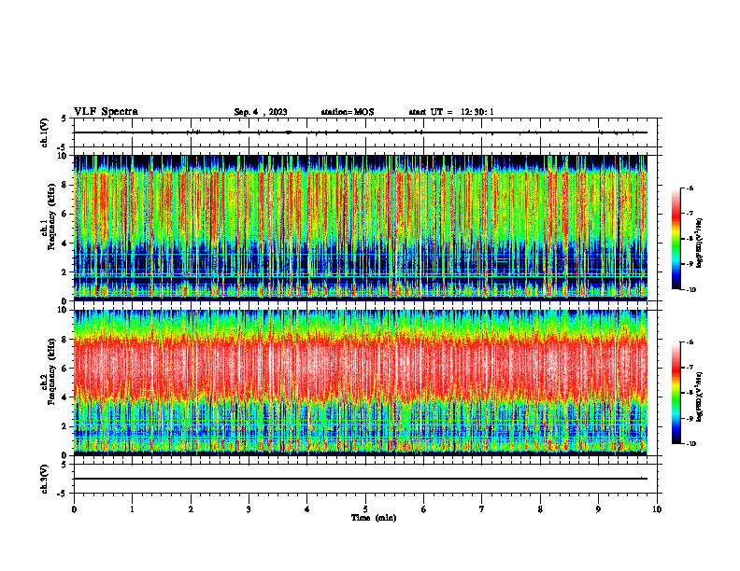Select the date text "Sep. 4, 2023"

[261, 112]
